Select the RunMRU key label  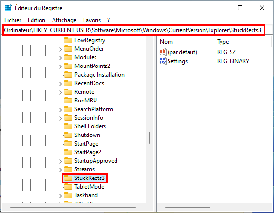click(85, 101)
